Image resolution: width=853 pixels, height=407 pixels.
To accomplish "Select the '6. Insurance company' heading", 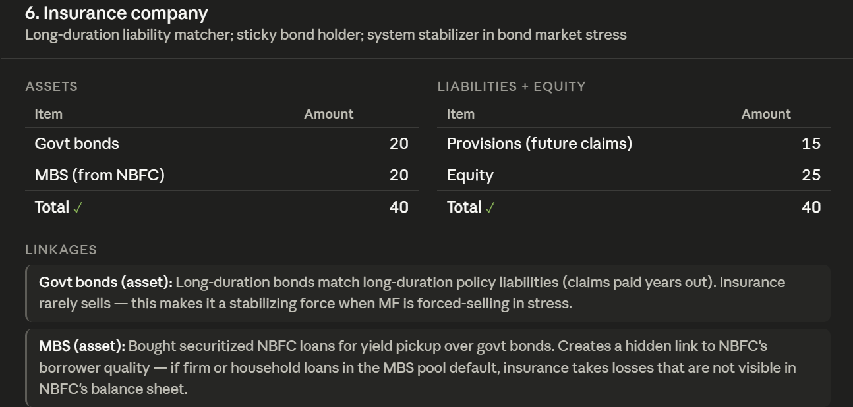I will pyautogui.click(x=117, y=13).
